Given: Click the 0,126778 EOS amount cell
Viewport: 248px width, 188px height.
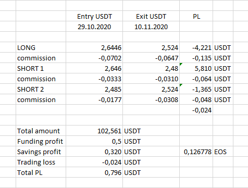Looking at the screenshot, I should tap(196, 152).
